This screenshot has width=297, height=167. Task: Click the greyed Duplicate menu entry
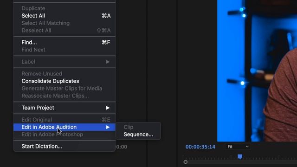click(x=65, y=8)
